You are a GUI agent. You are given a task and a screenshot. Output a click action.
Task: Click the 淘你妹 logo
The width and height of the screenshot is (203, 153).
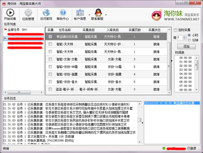pyautogui.click(x=157, y=15)
